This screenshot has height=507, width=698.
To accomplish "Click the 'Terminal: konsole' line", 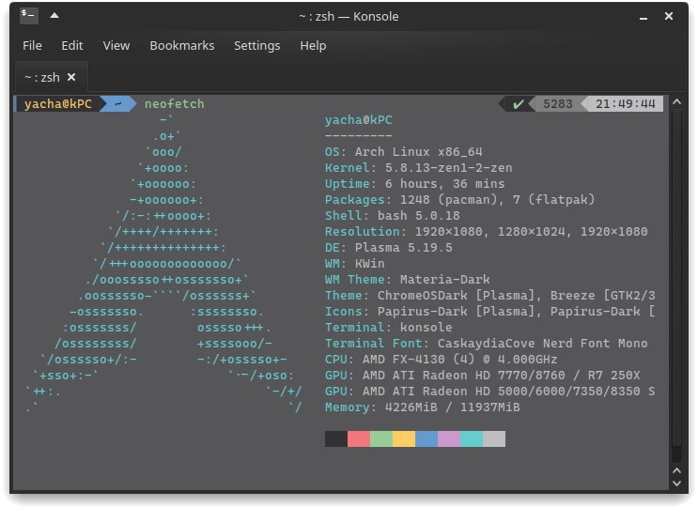I will click(x=389, y=328).
